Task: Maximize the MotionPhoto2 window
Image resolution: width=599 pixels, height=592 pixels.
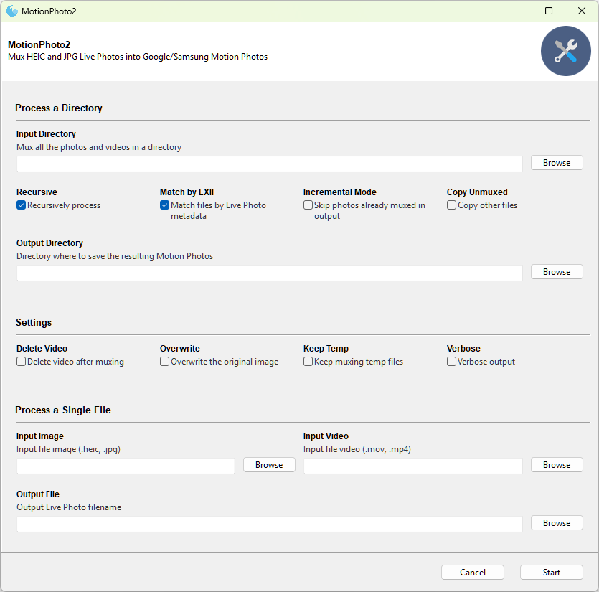Action: 549,11
